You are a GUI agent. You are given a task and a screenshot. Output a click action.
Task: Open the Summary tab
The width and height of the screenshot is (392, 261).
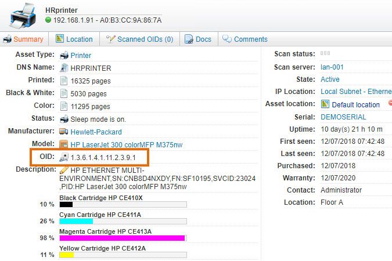(23, 39)
